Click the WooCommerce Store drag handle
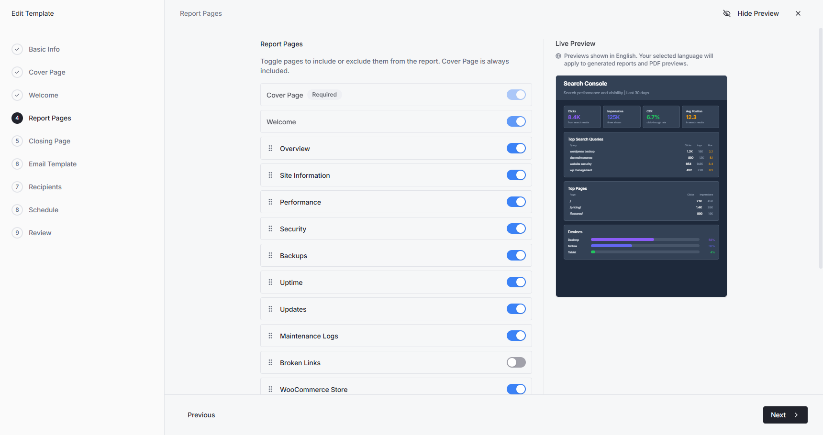Image resolution: width=823 pixels, height=435 pixels. click(x=270, y=389)
